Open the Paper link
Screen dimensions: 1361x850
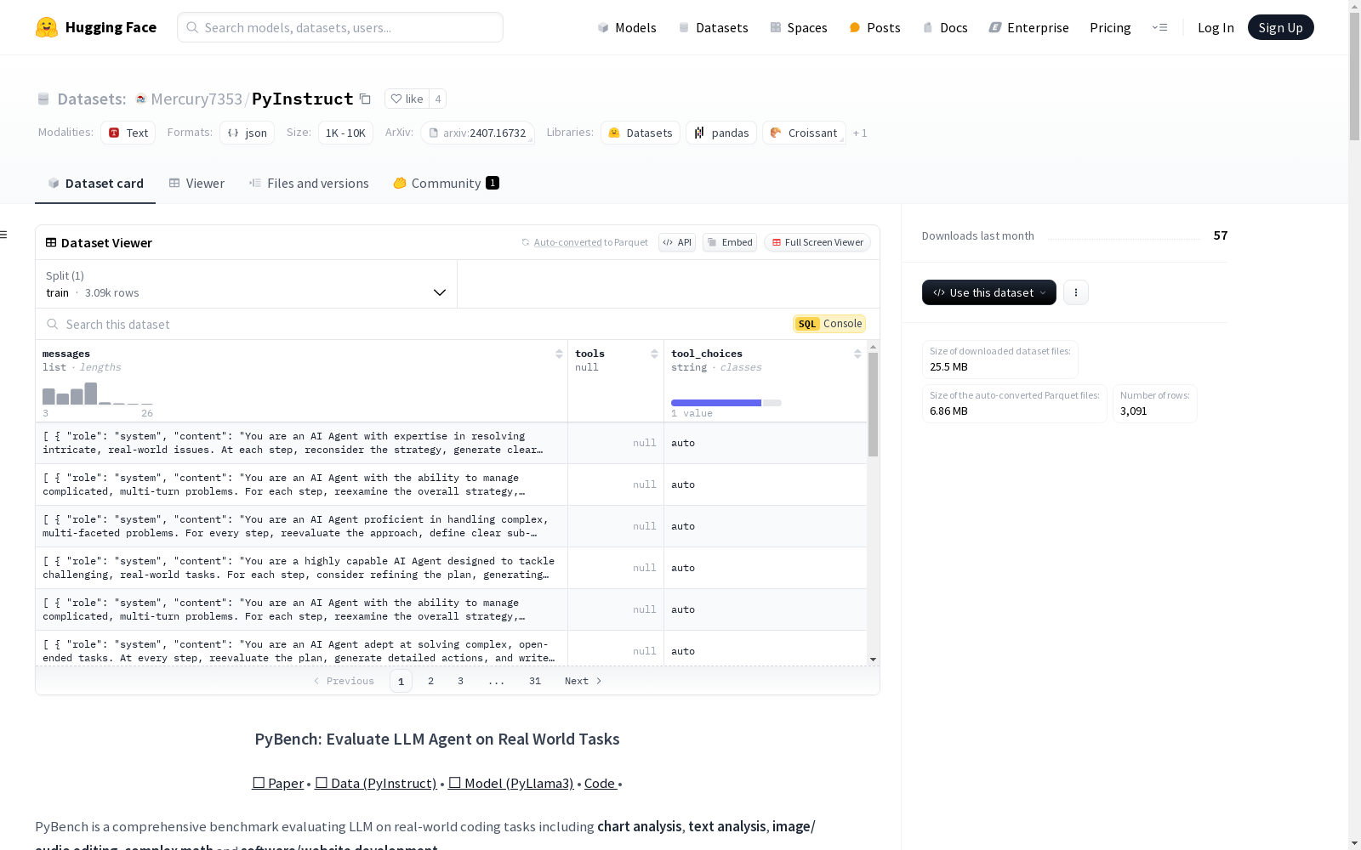click(278, 783)
